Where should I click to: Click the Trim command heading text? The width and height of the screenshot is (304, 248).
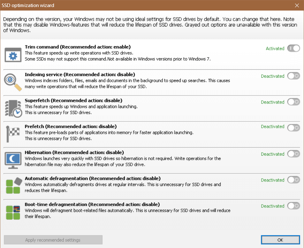tap(78, 47)
